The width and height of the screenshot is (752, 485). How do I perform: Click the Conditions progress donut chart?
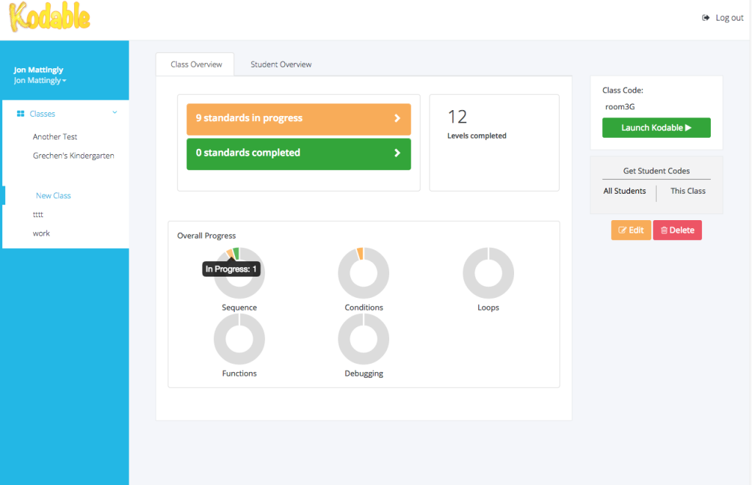364,273
